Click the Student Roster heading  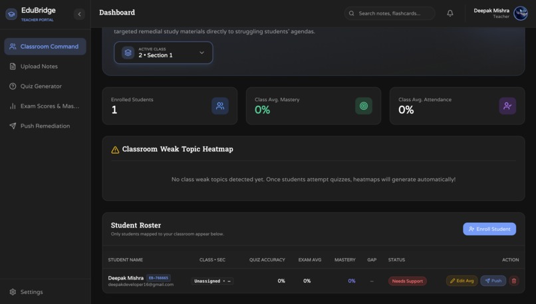tap(136, 226)
